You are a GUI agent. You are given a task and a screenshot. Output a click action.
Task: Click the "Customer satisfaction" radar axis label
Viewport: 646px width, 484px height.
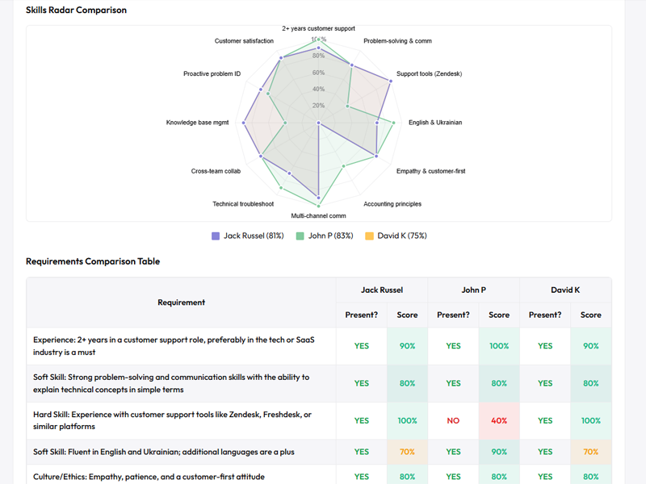click(x=244, y=41)
